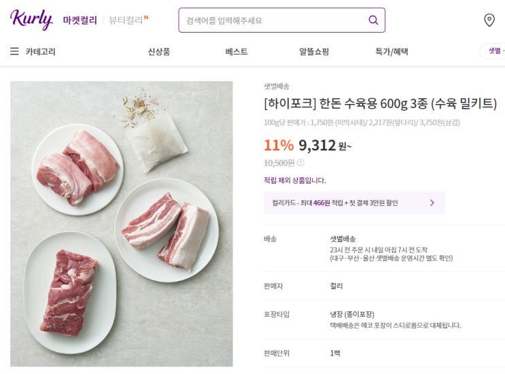
Task: Click the search magnifier icon
Action: 373,20
